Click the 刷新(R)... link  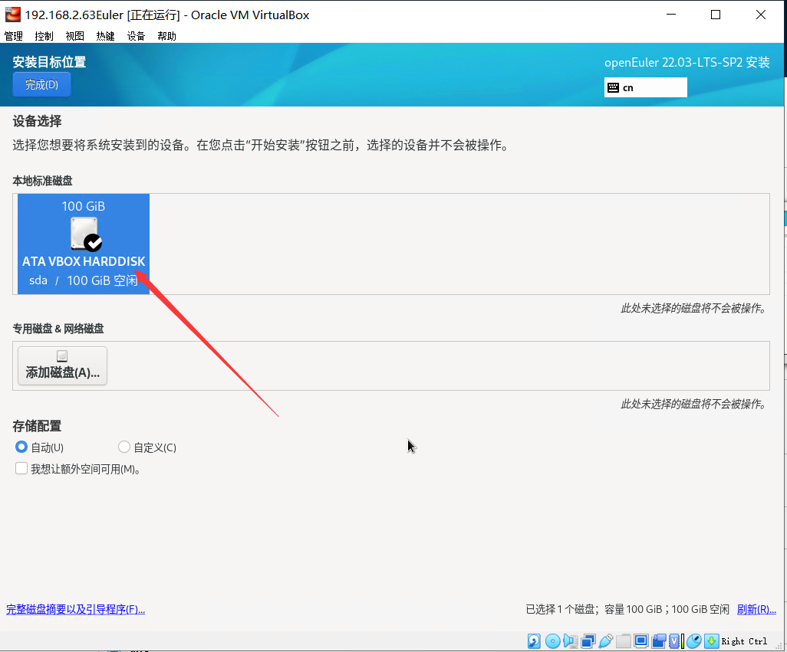click(x=756, y=609)
